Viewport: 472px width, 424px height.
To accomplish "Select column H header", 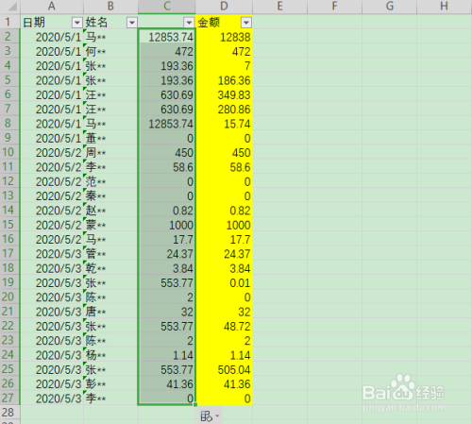I will point(445,7).
